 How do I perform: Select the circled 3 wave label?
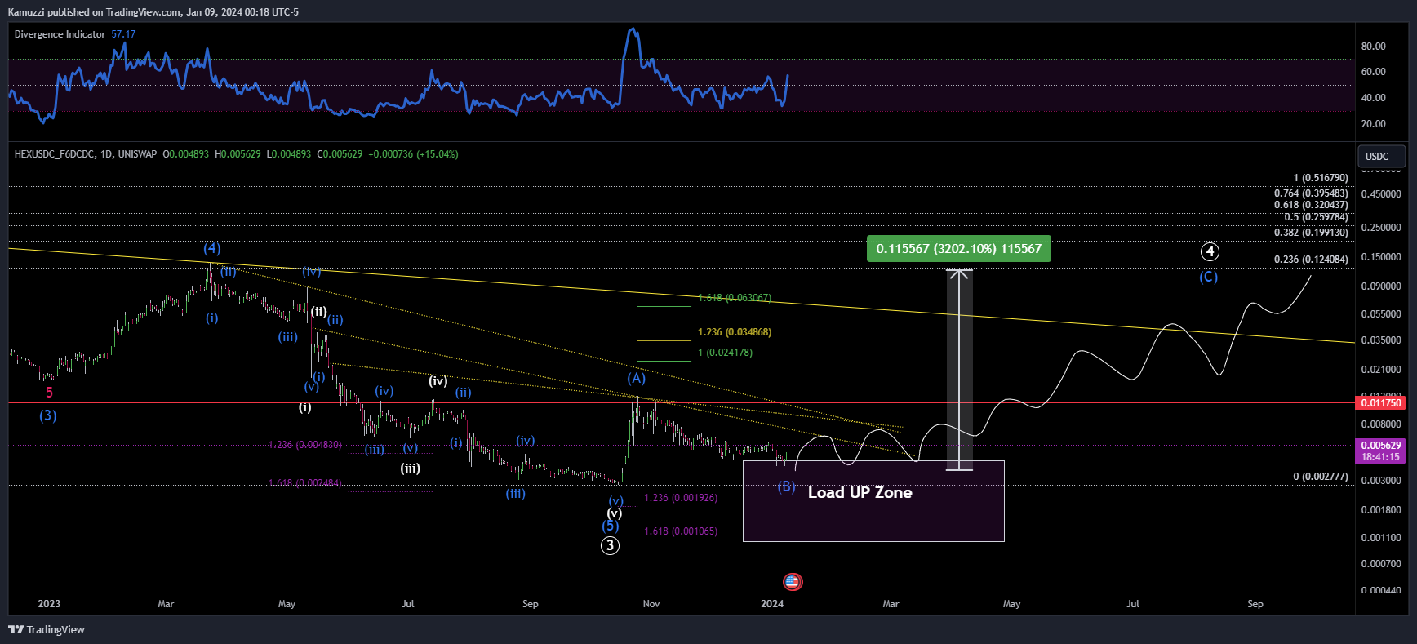[610, 546]
